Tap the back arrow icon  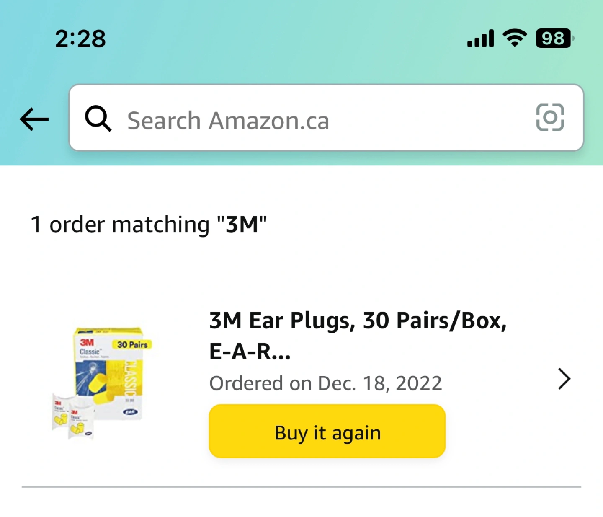[34, 119]
